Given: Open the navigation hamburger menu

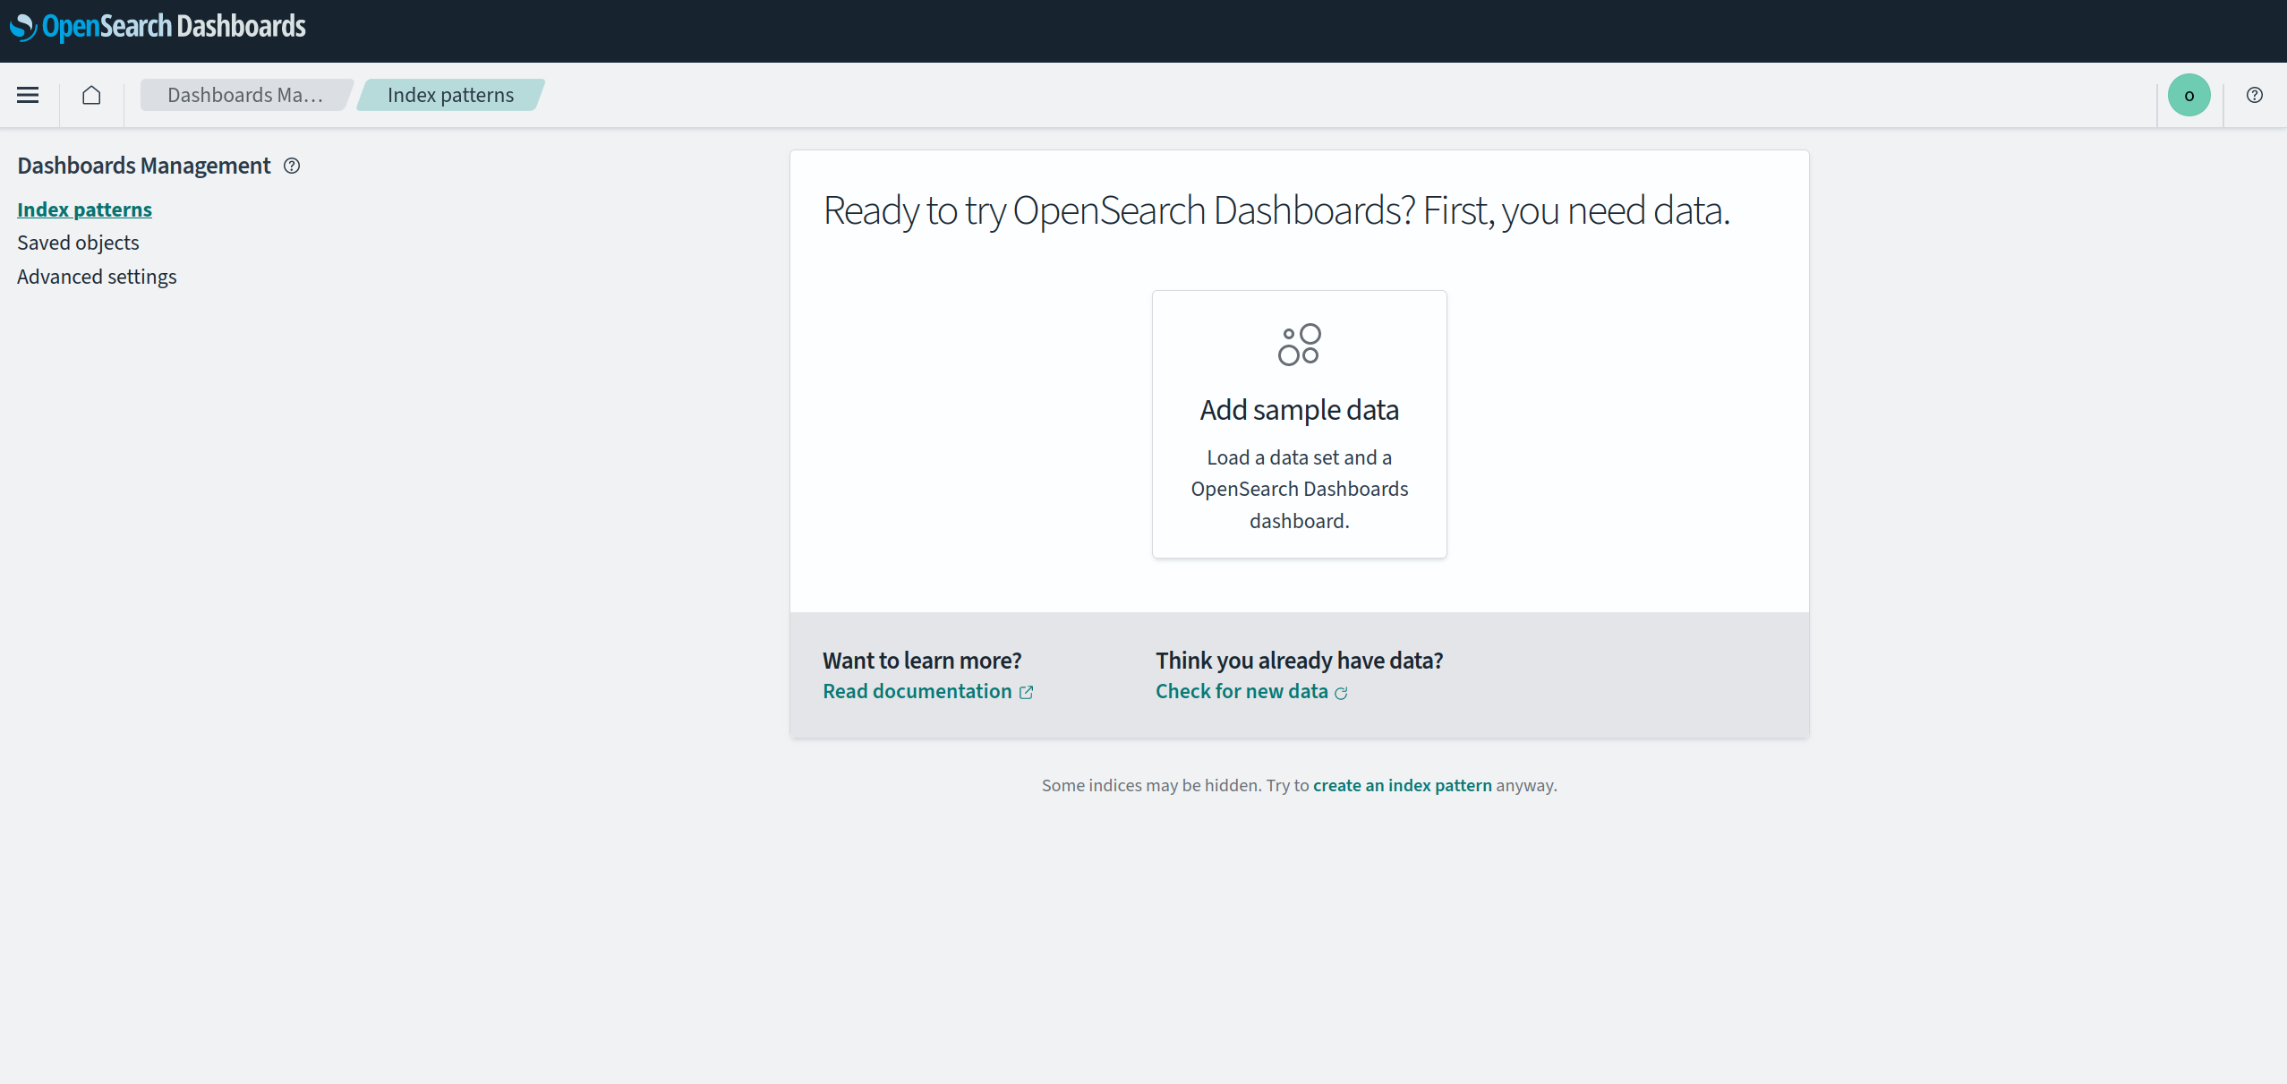Looking at the screenshot, I should pos(28,95).
